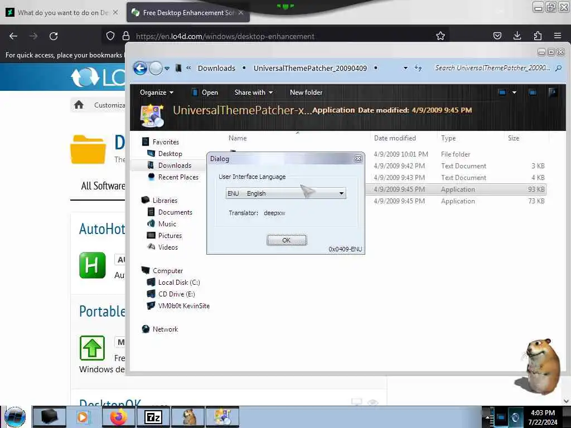571x428 pixels.
Task: Click OK in the language dialog
Action: point(287,240)
